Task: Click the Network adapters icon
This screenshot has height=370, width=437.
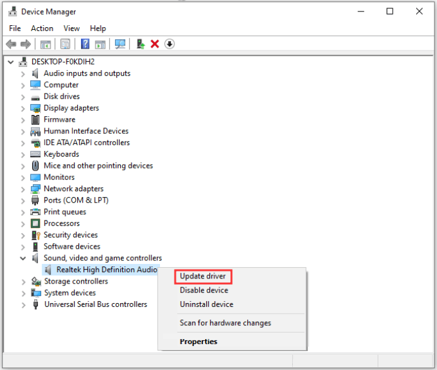Action: (35, 189)
